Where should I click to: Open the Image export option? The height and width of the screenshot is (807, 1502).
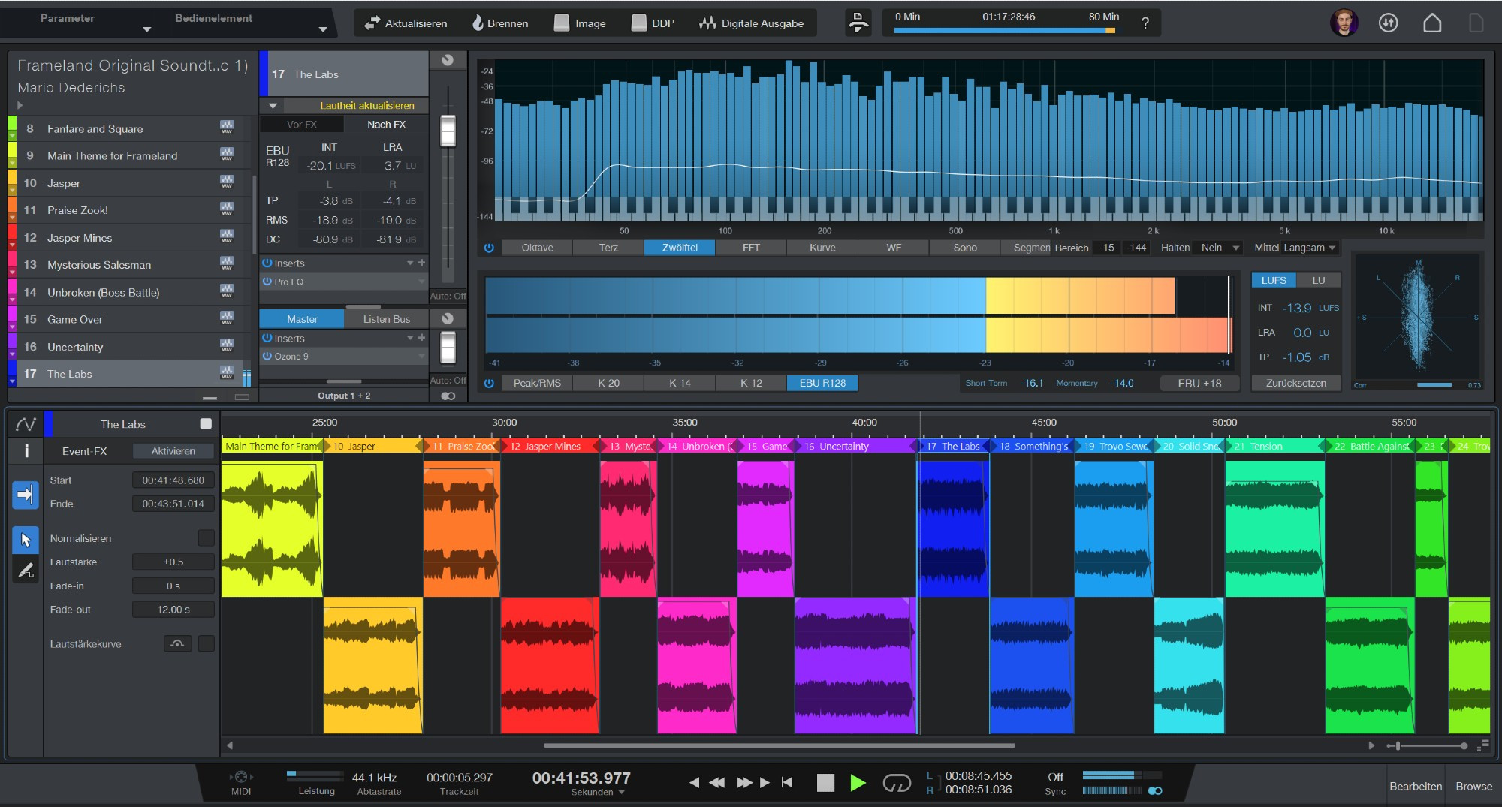tap(580, 23)
